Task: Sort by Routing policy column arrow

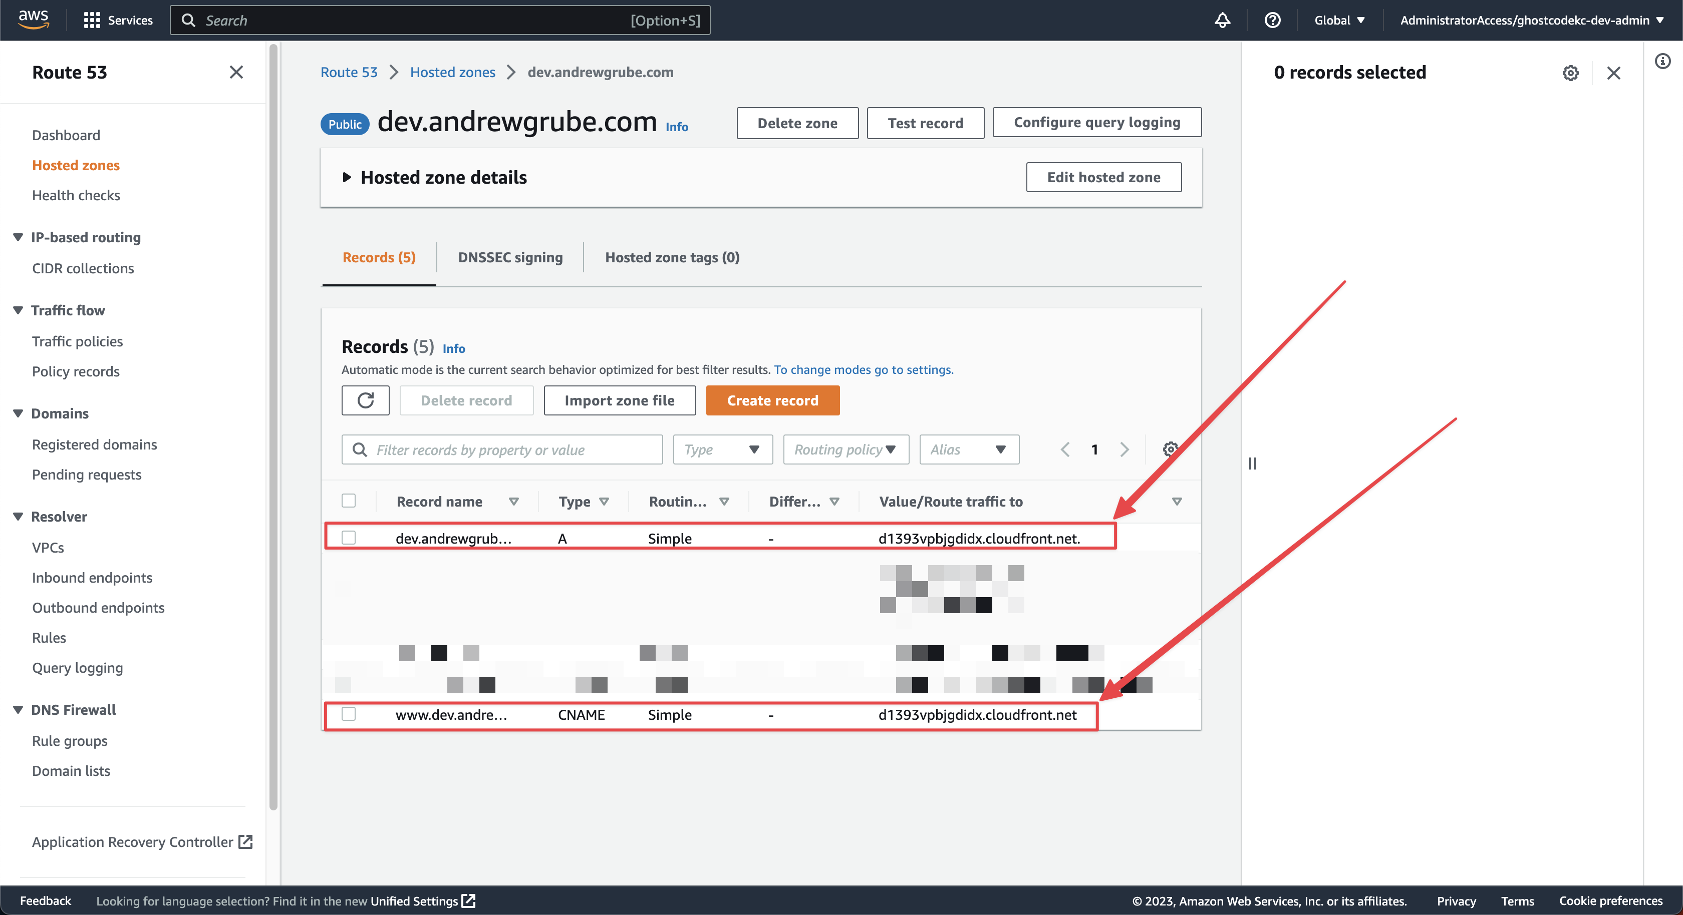Action: (x=724, y=502)
